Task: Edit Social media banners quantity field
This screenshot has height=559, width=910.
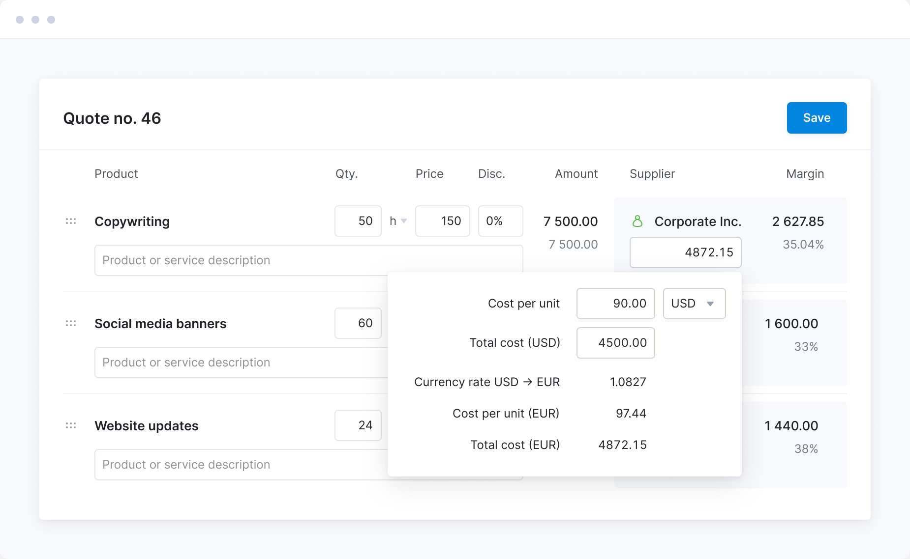Action: (358, 323)
